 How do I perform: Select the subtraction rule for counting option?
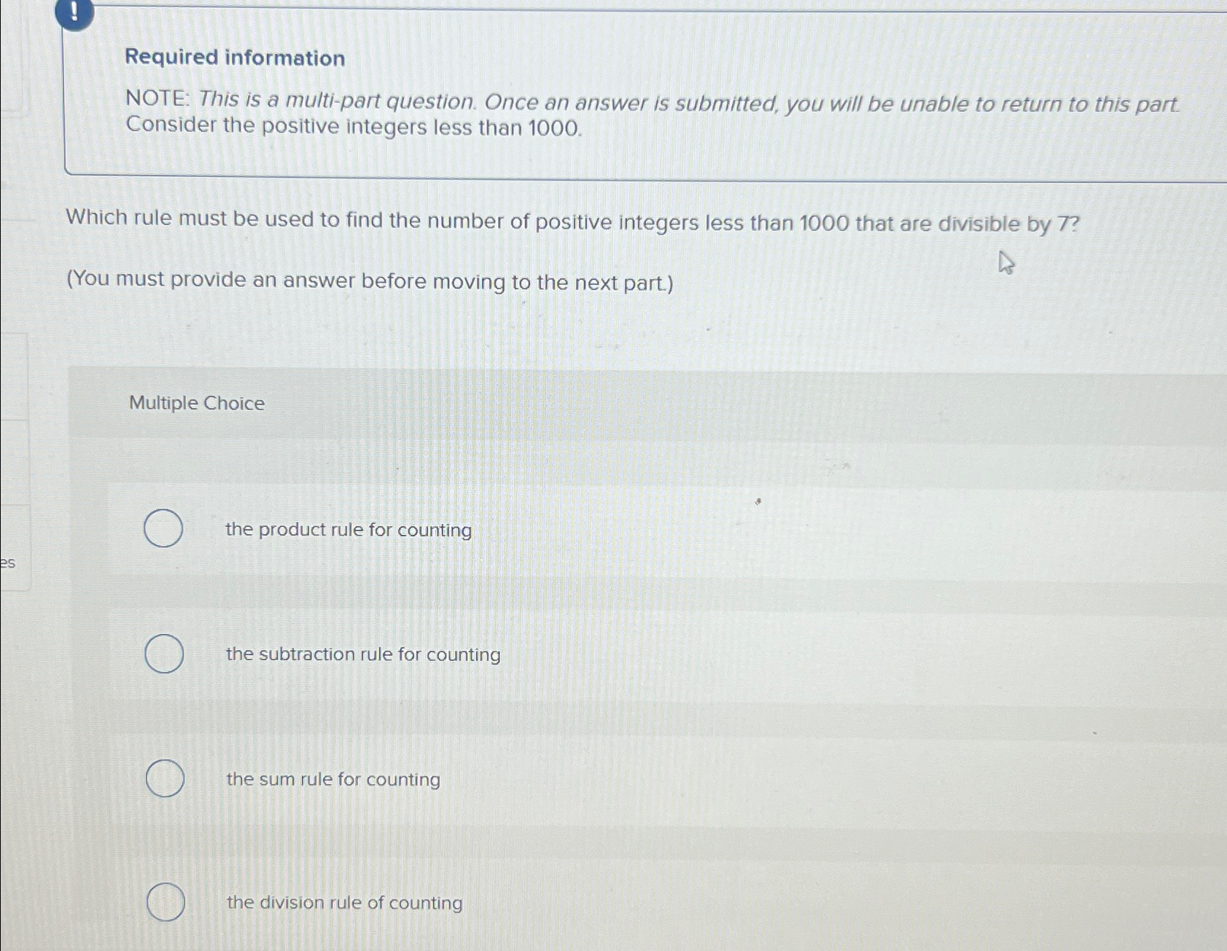coord(163,654)
